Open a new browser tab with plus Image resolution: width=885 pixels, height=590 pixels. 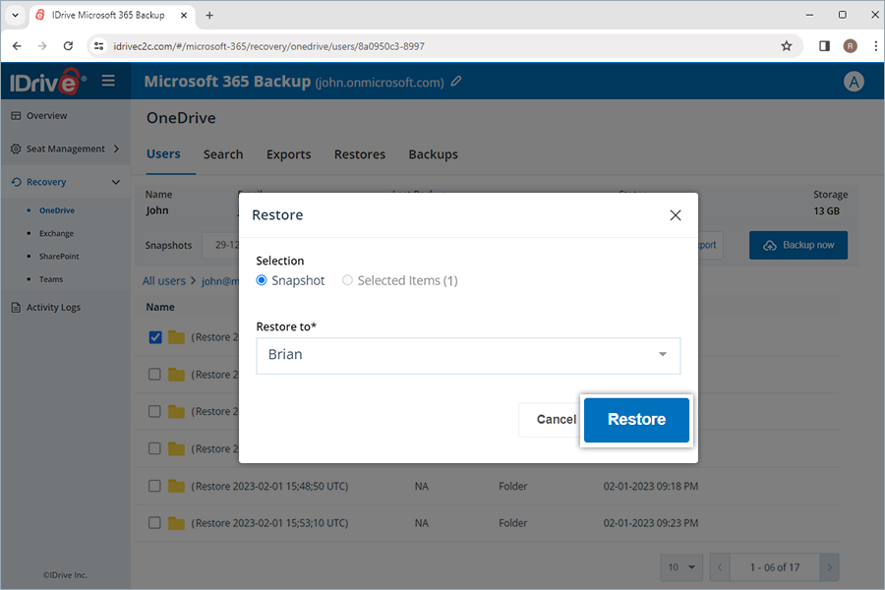[209, 16]
